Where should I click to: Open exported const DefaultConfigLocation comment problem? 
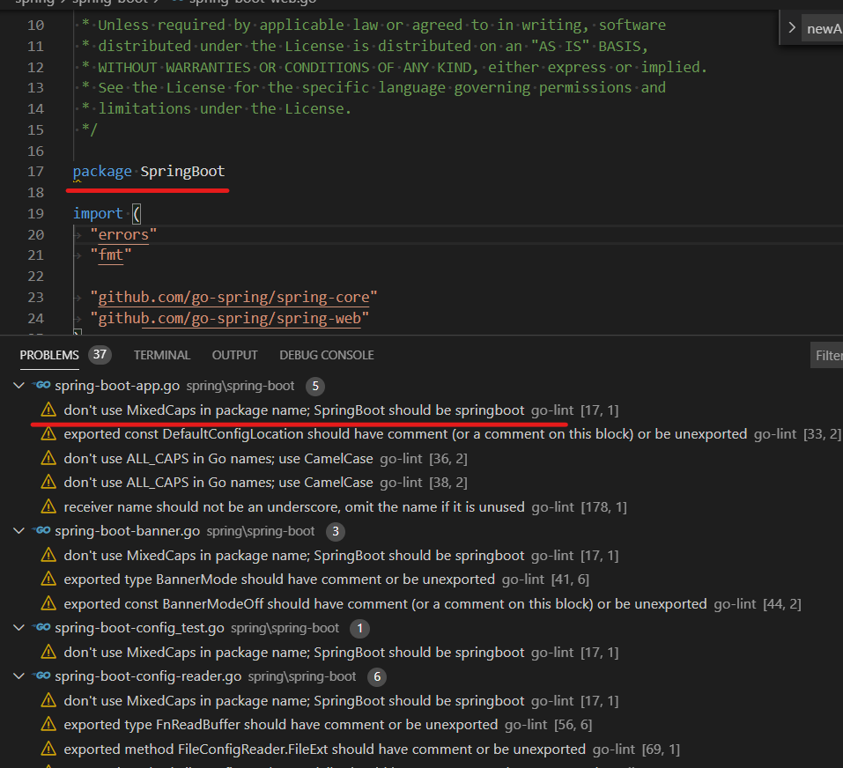tap(405, 434)
